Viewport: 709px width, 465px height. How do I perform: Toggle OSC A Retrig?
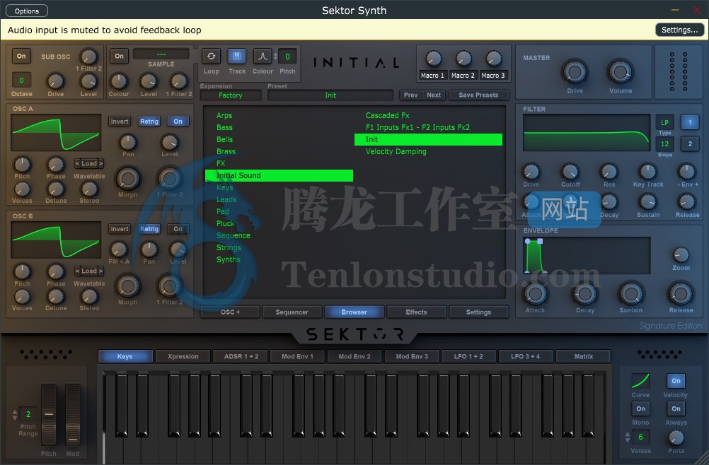149,122
